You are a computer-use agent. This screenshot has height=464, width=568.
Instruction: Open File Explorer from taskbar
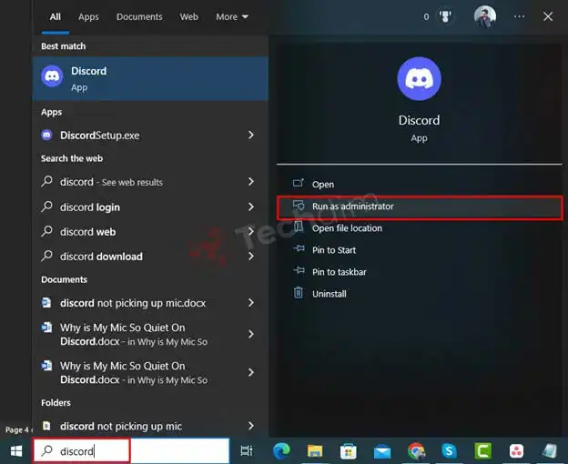315,451
